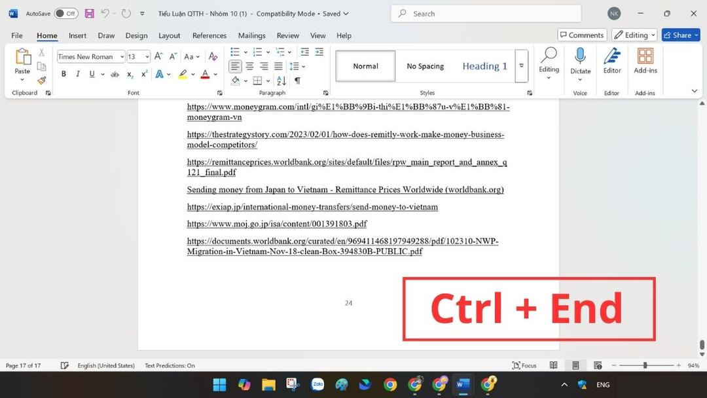
Task: Center align the paragraph
Action: coord(249,66)
